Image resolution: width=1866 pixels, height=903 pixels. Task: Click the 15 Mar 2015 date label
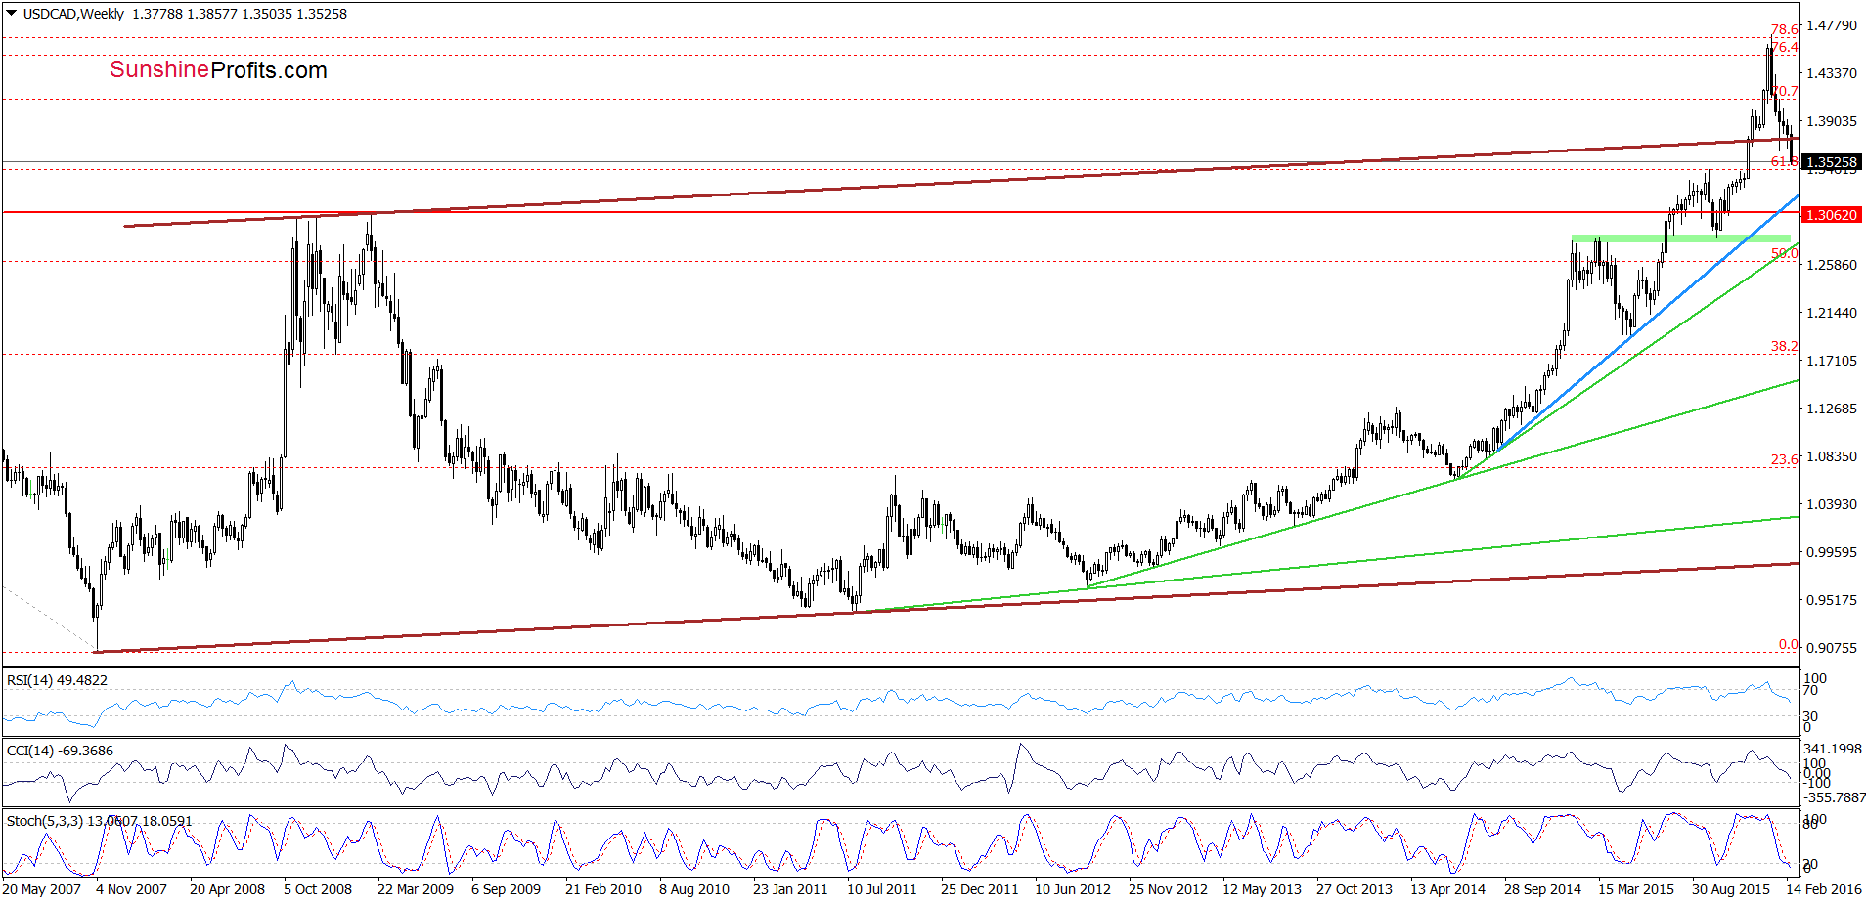click(x=1636, y=889)
